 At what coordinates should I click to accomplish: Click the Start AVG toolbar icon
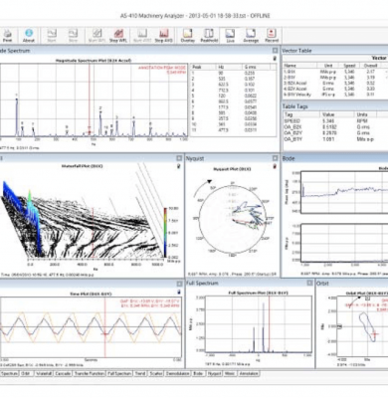pyautogui.click(x=142, y=36)
